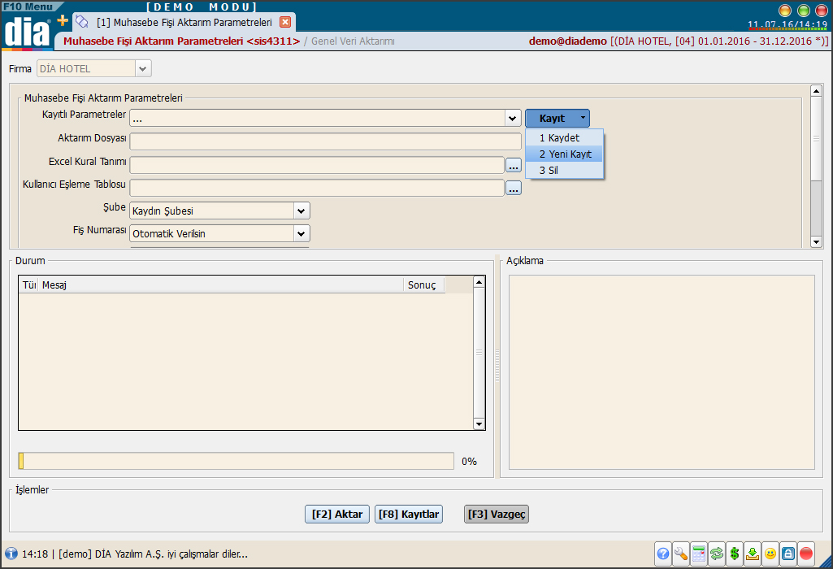
Task: Click the green circle window control
Action: (x=803, y=10)
